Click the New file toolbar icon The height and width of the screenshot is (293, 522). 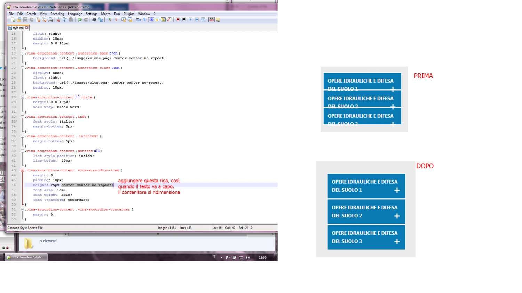[13, 20]
